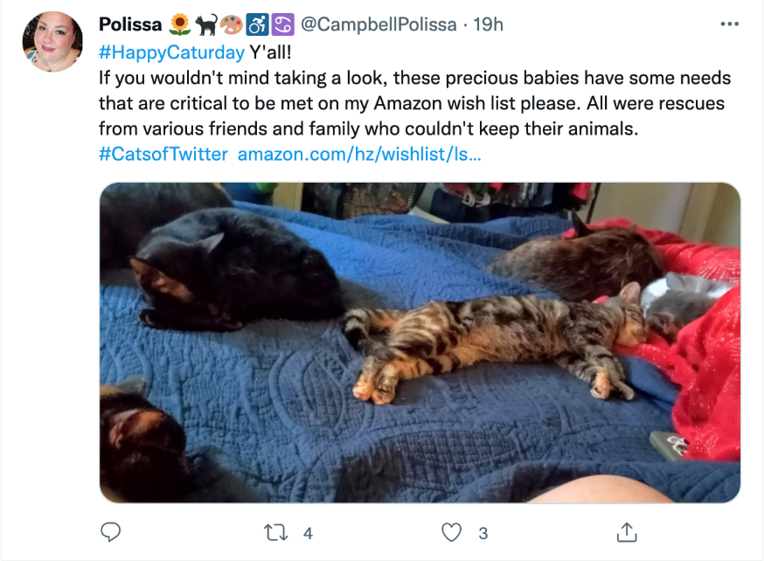764x561 pixels.
Task: Open the #HappyCaturday hashtag
Action: (x=171, y=52)
